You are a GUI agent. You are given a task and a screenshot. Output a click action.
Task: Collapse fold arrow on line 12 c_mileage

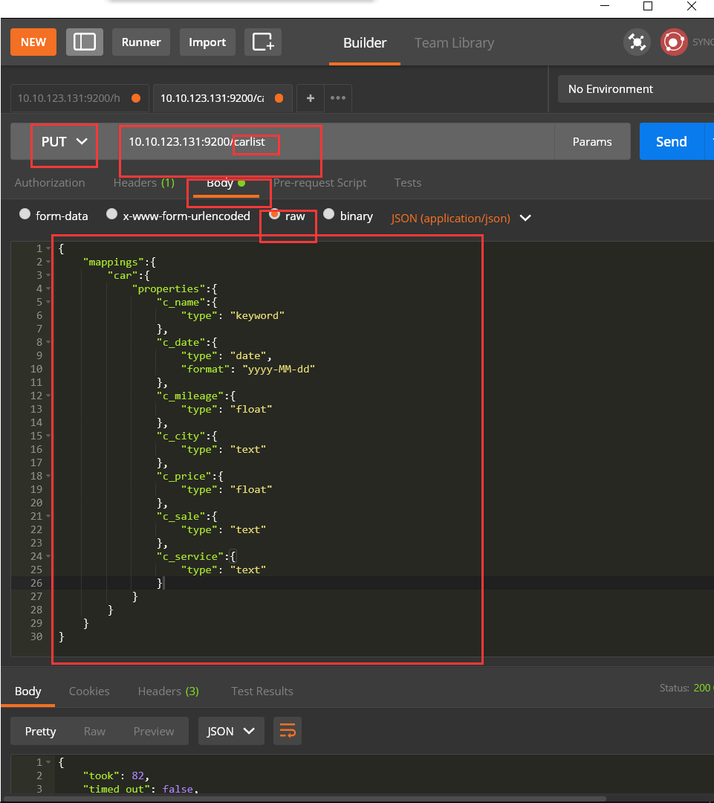48,396
